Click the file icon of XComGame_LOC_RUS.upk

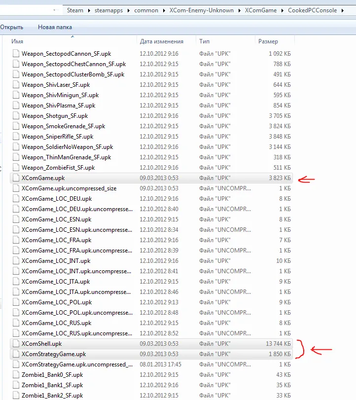[x=16, y=323]
